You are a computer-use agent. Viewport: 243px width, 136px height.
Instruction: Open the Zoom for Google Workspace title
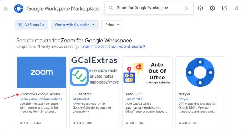(41, 94)
